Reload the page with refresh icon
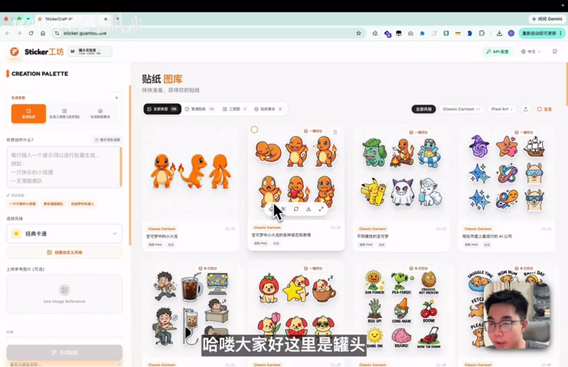Screen dimensions: 568x367 31,33
